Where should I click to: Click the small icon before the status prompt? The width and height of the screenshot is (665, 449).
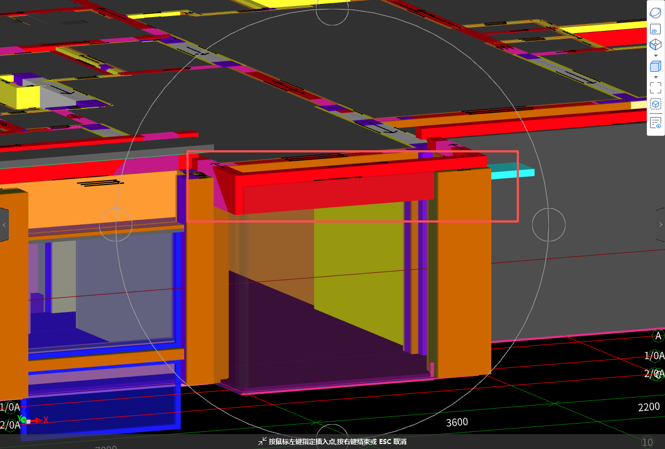tap(262, 441)
